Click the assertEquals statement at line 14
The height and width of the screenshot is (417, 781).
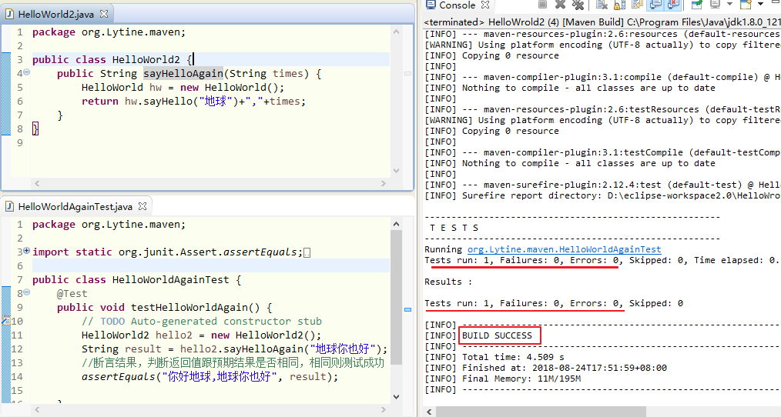click(x=209, y=377)
